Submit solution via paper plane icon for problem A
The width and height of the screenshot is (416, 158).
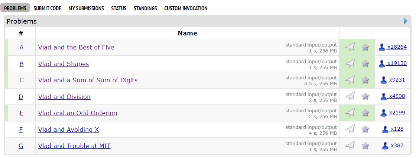click(x=350, y=47)
